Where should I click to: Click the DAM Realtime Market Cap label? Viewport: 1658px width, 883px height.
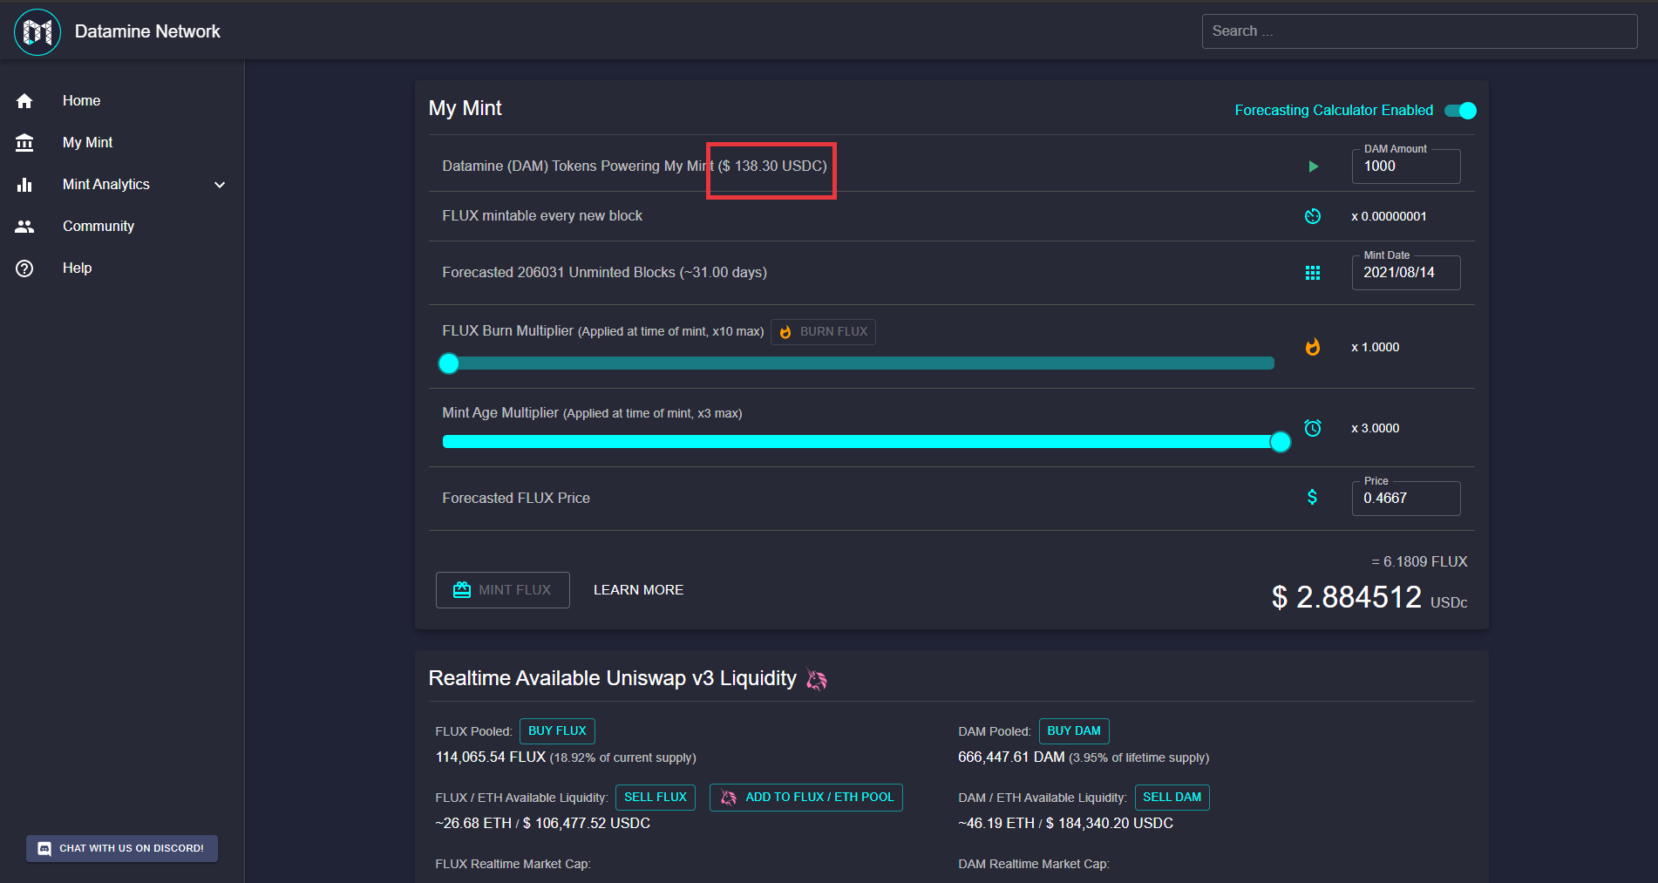(1034, 865)
